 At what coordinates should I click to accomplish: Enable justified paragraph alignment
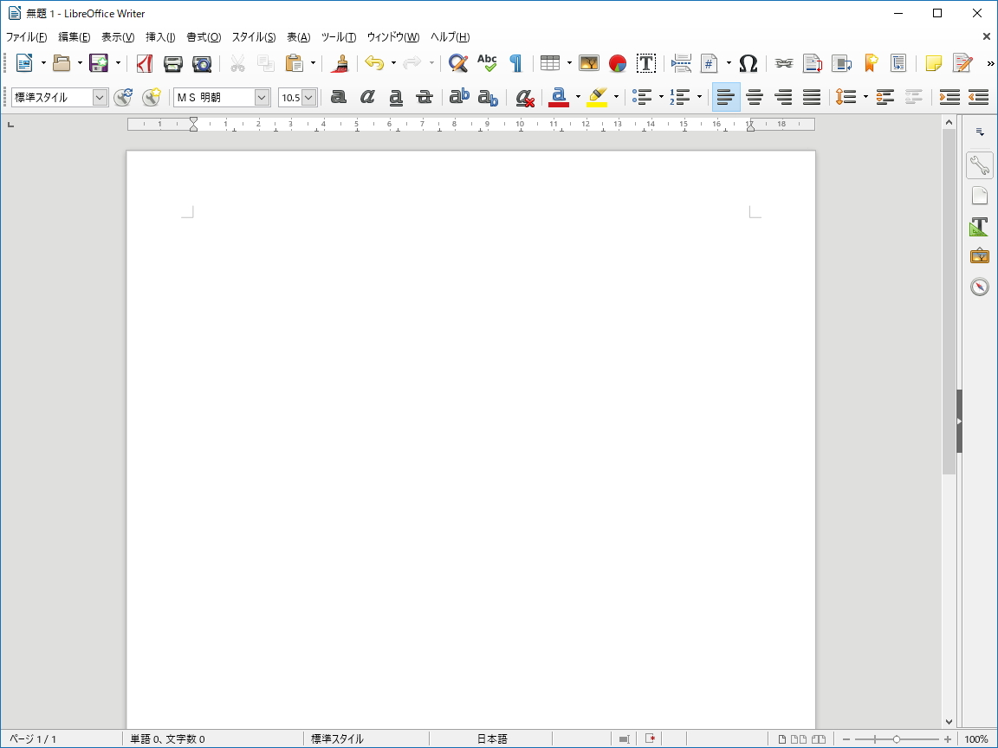point(812,97)
